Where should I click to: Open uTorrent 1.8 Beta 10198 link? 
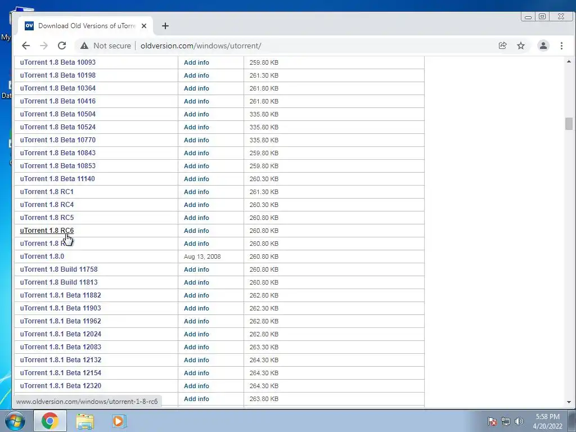click(58, 75)
